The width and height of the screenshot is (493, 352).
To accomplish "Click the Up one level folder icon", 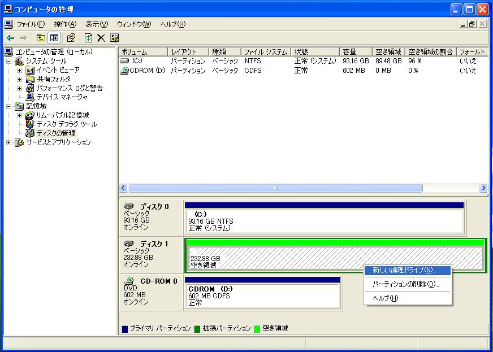I will pos(41,38).
